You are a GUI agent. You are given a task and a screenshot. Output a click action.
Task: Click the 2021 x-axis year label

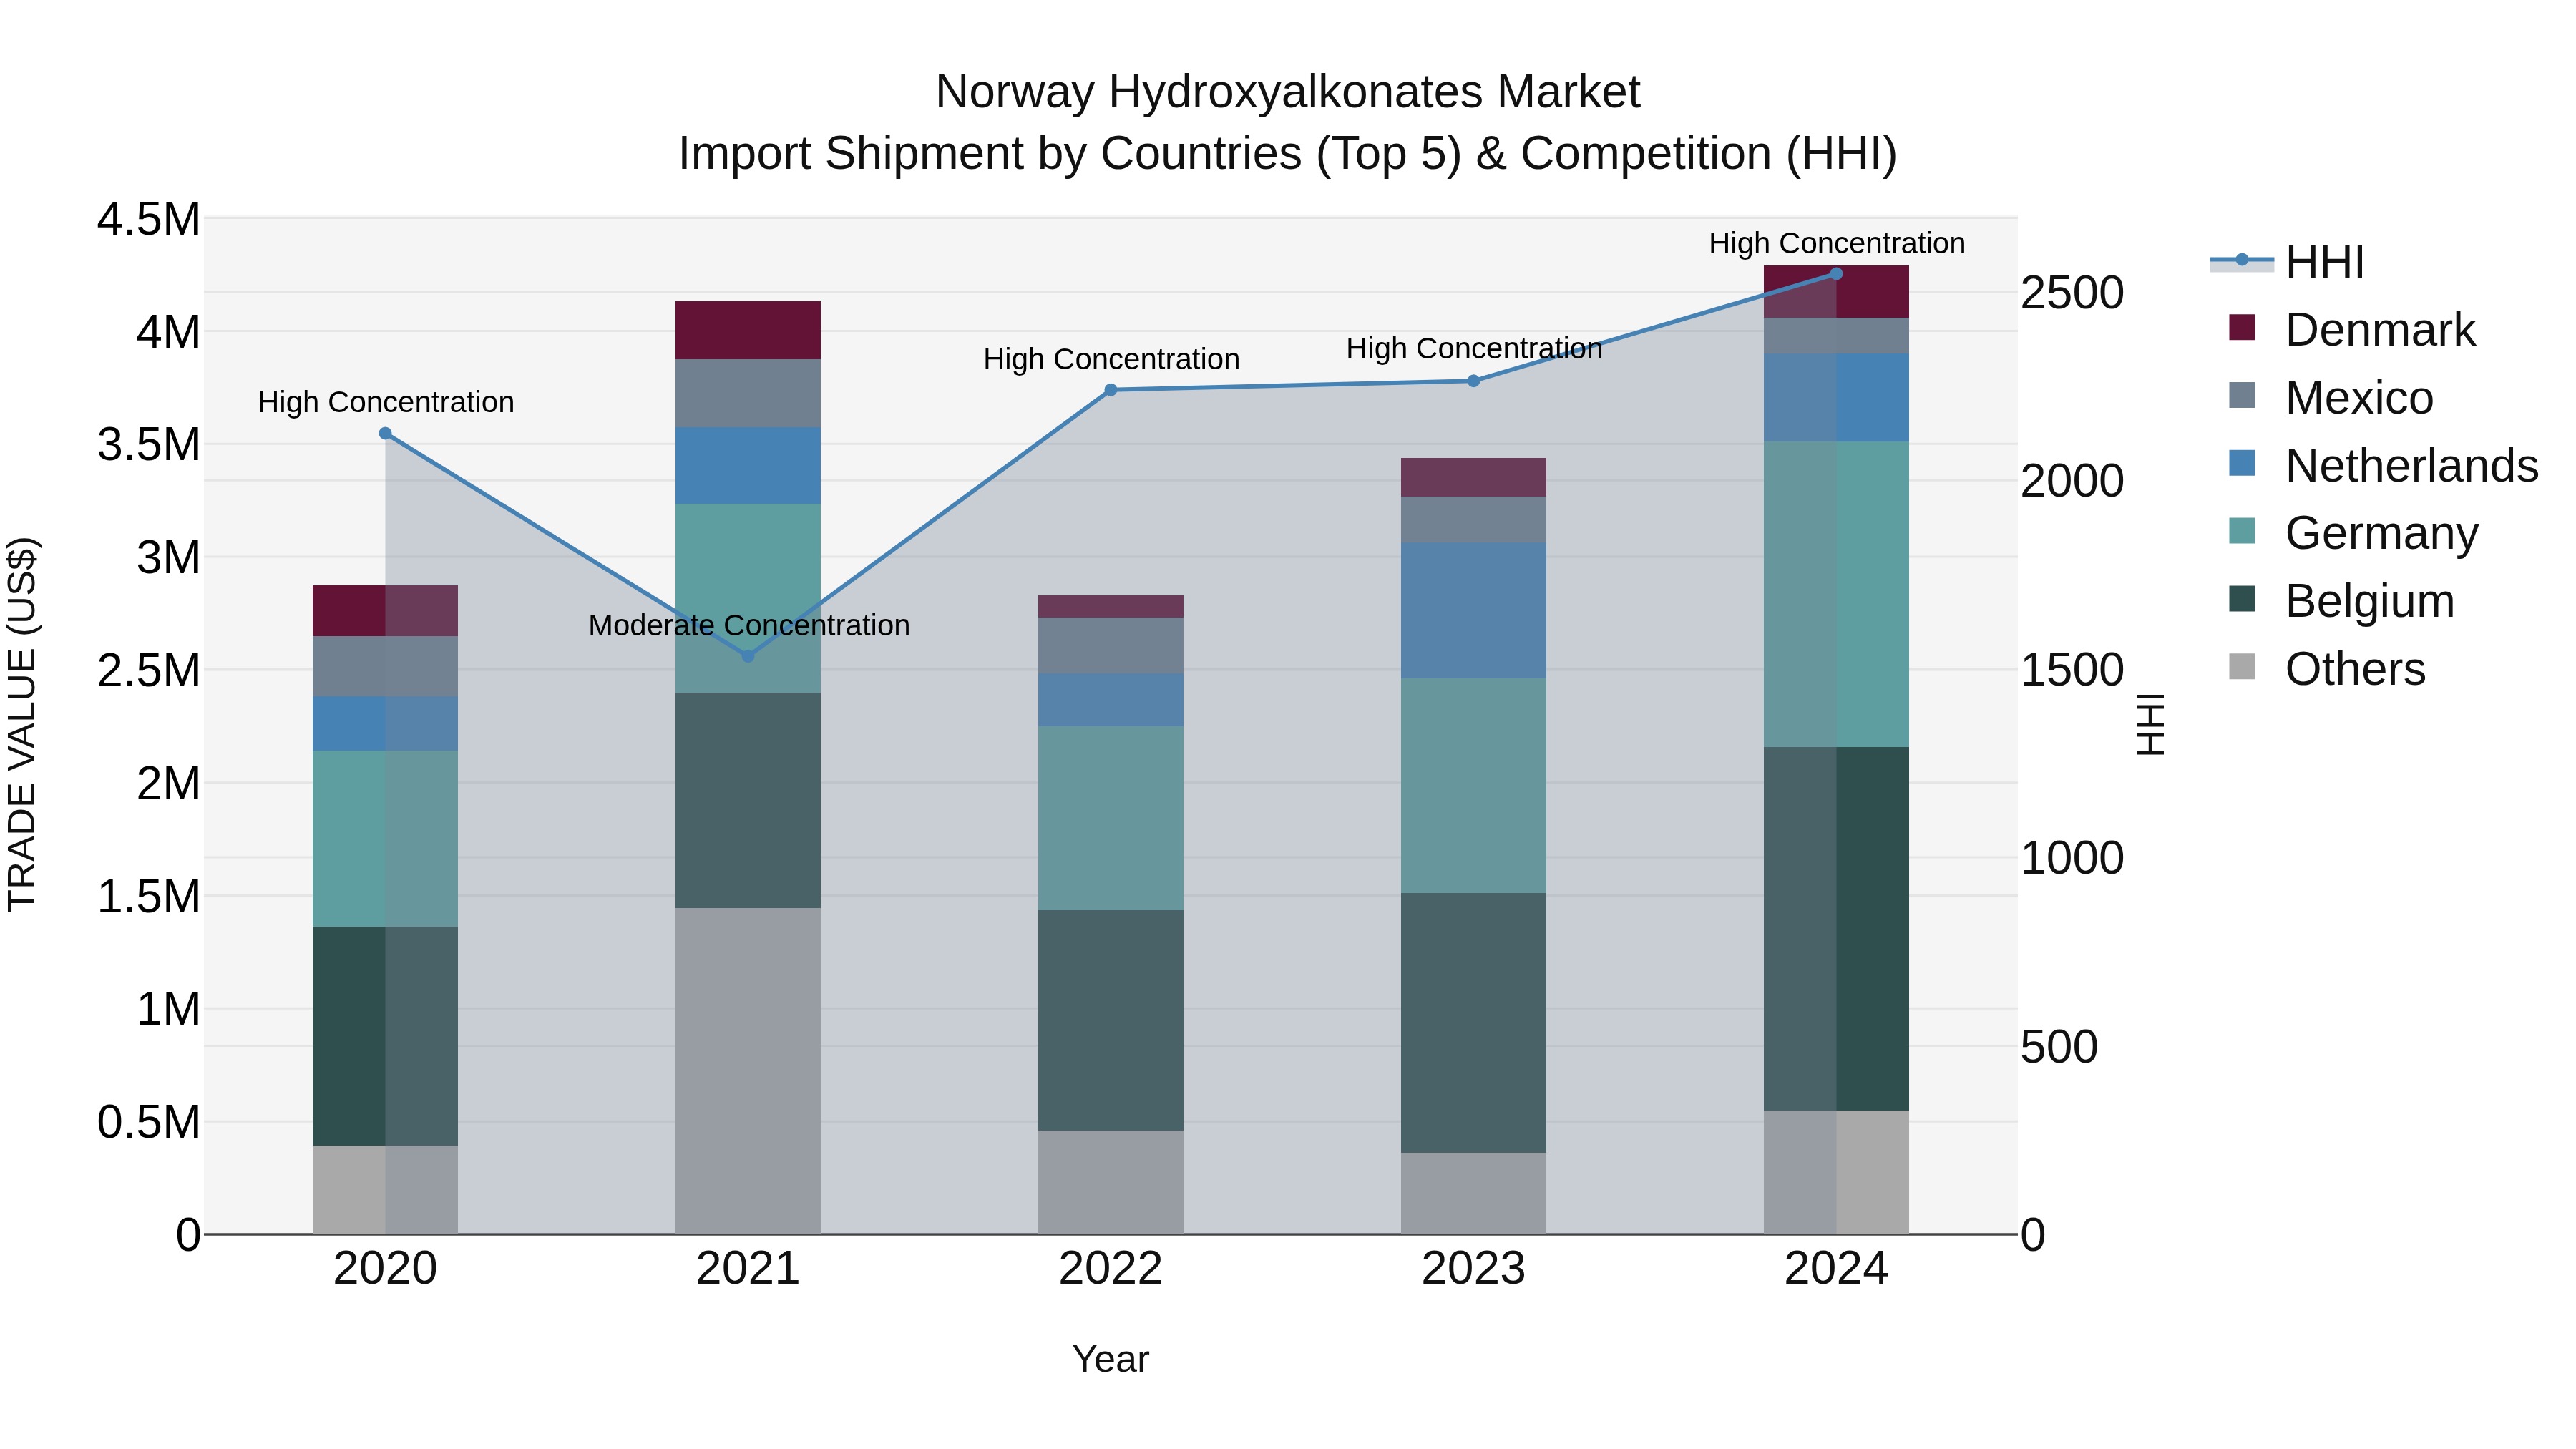(x=748, y=1269)
